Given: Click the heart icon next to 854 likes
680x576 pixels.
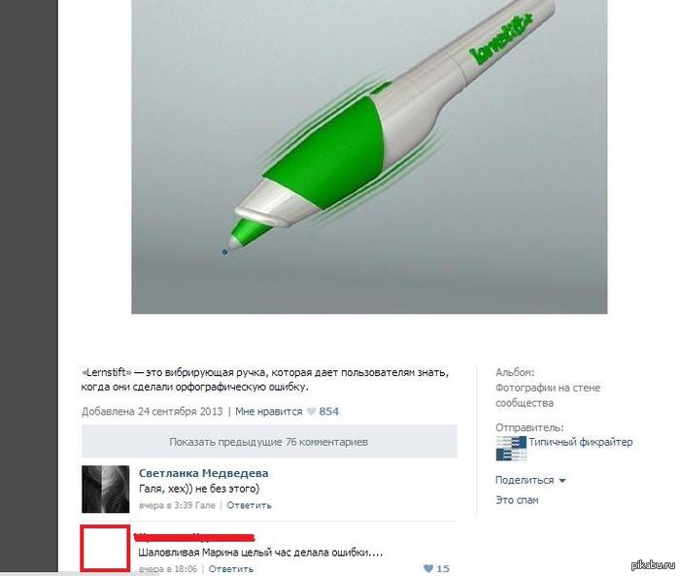Looking at the screenshot, I should (x=311, y=412).
